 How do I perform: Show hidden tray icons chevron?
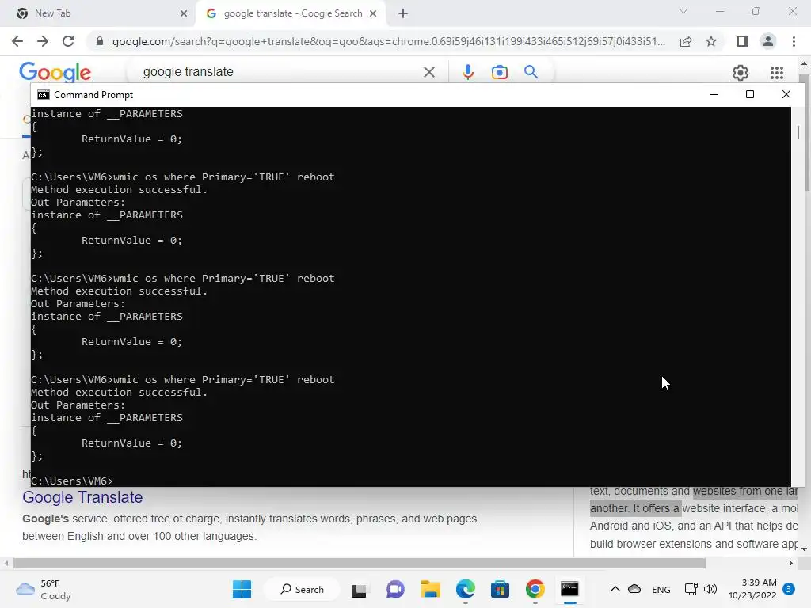[x=615, y=589]
